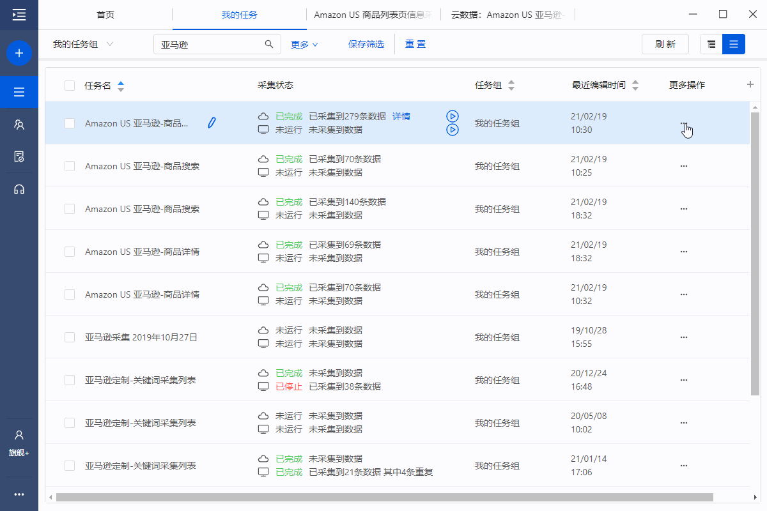Click the 采集状态 column header

click(275, 86)
